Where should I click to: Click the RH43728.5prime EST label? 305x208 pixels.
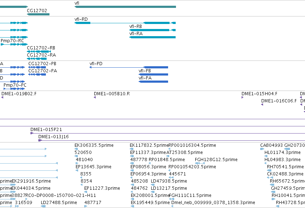click(290, 203)
